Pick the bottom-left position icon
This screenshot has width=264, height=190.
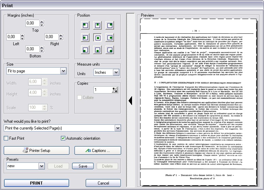click(x=85, y=50)
